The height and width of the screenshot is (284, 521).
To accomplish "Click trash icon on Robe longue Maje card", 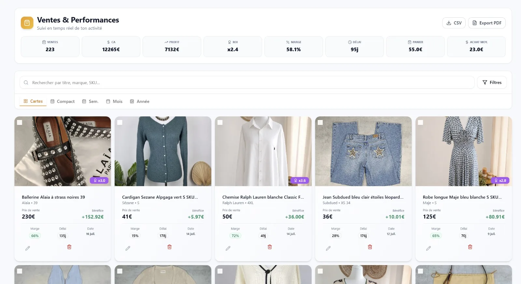I will click(x=470, y=247).
